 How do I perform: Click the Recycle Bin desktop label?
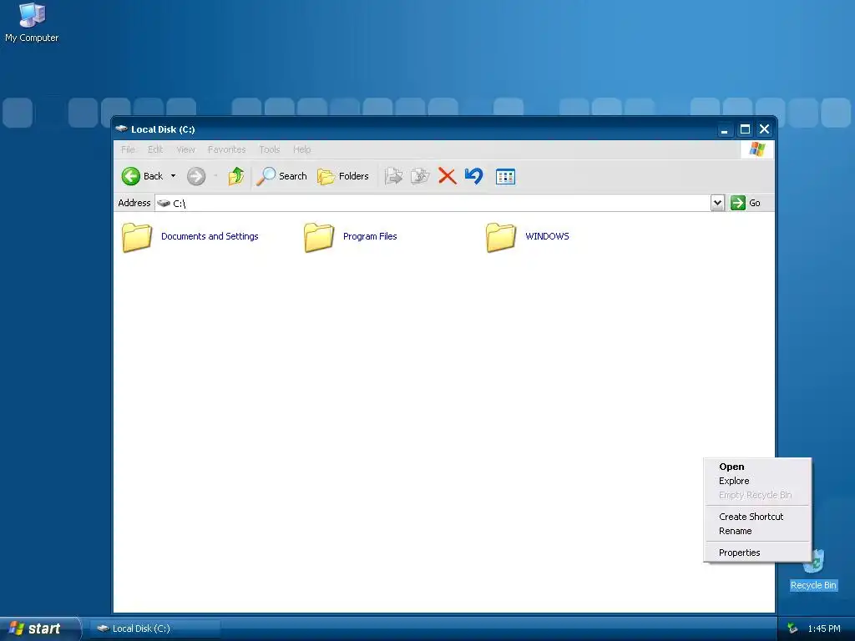pos(813,585)
